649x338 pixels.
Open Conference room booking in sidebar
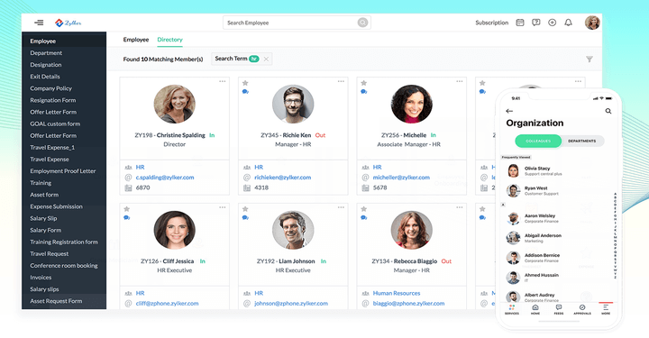click(64, 266)
